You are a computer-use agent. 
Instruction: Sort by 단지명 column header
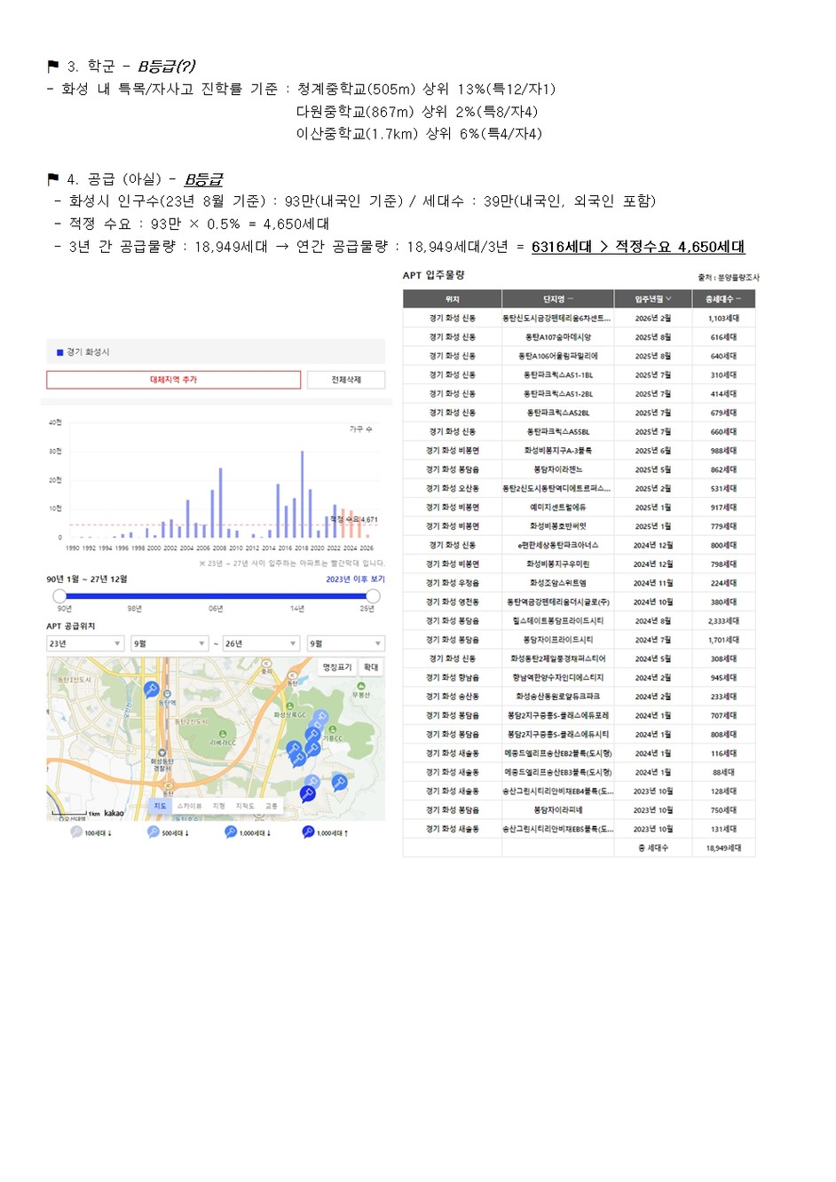coord(557,299)
